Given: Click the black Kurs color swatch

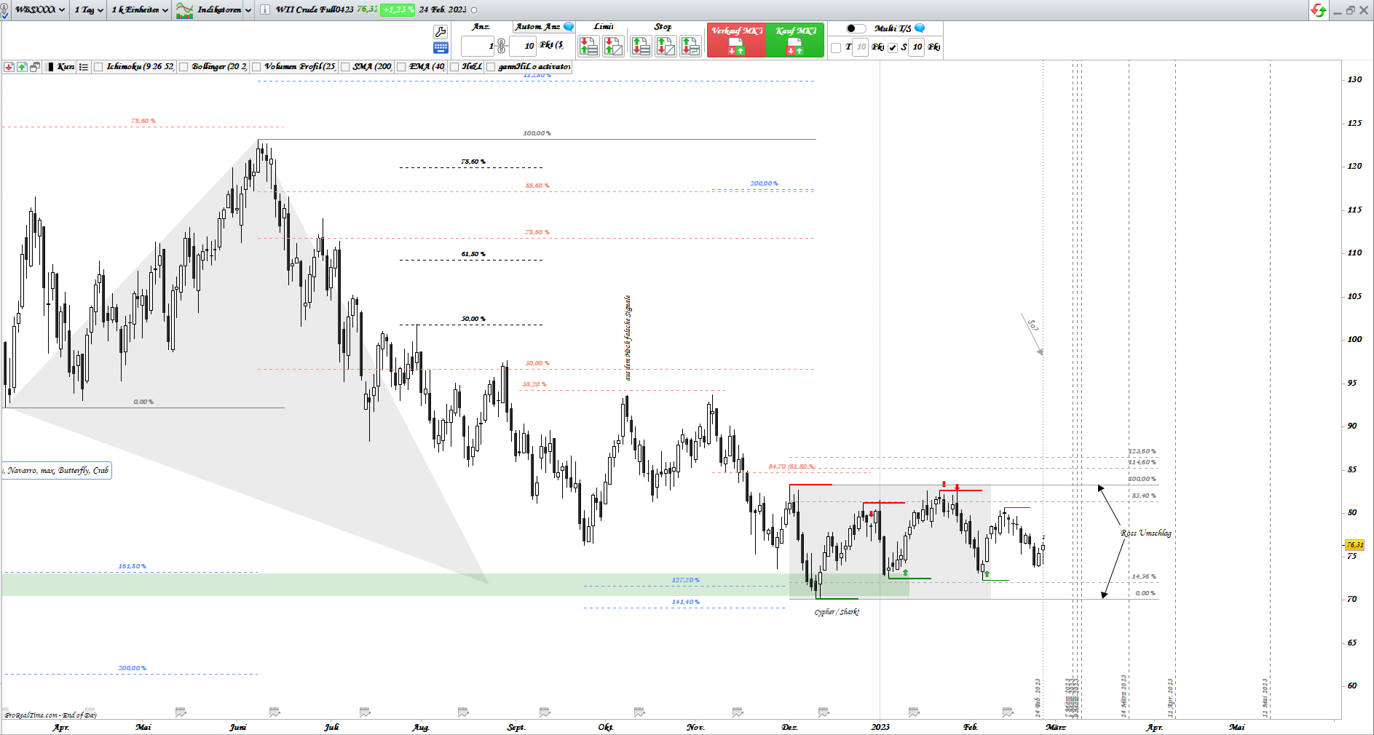Looking at the screenshot, I should [50, 67].
